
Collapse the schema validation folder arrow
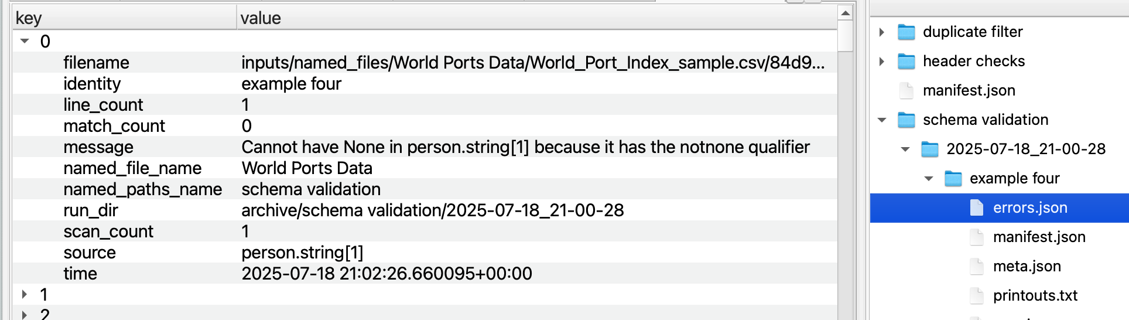coord(882,120)
